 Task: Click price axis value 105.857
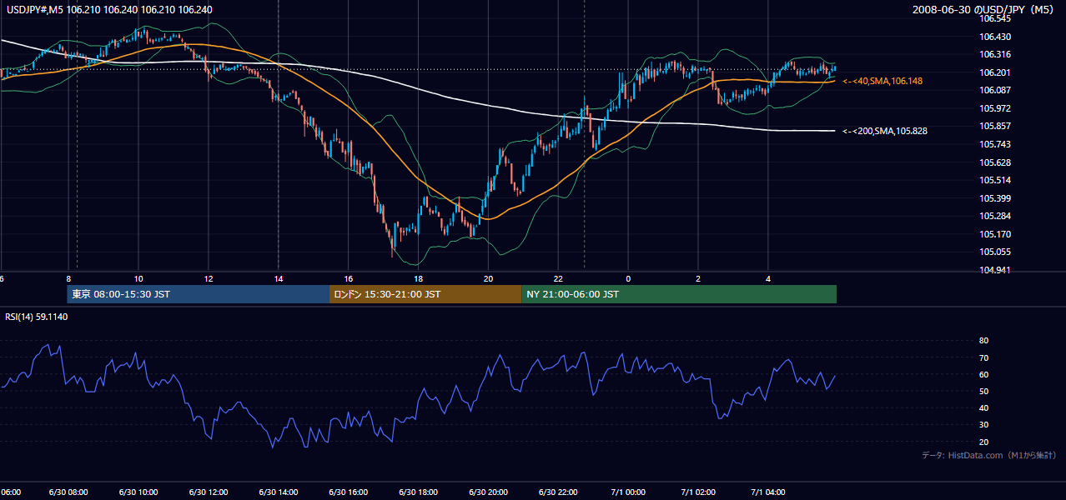click(994, 126)
